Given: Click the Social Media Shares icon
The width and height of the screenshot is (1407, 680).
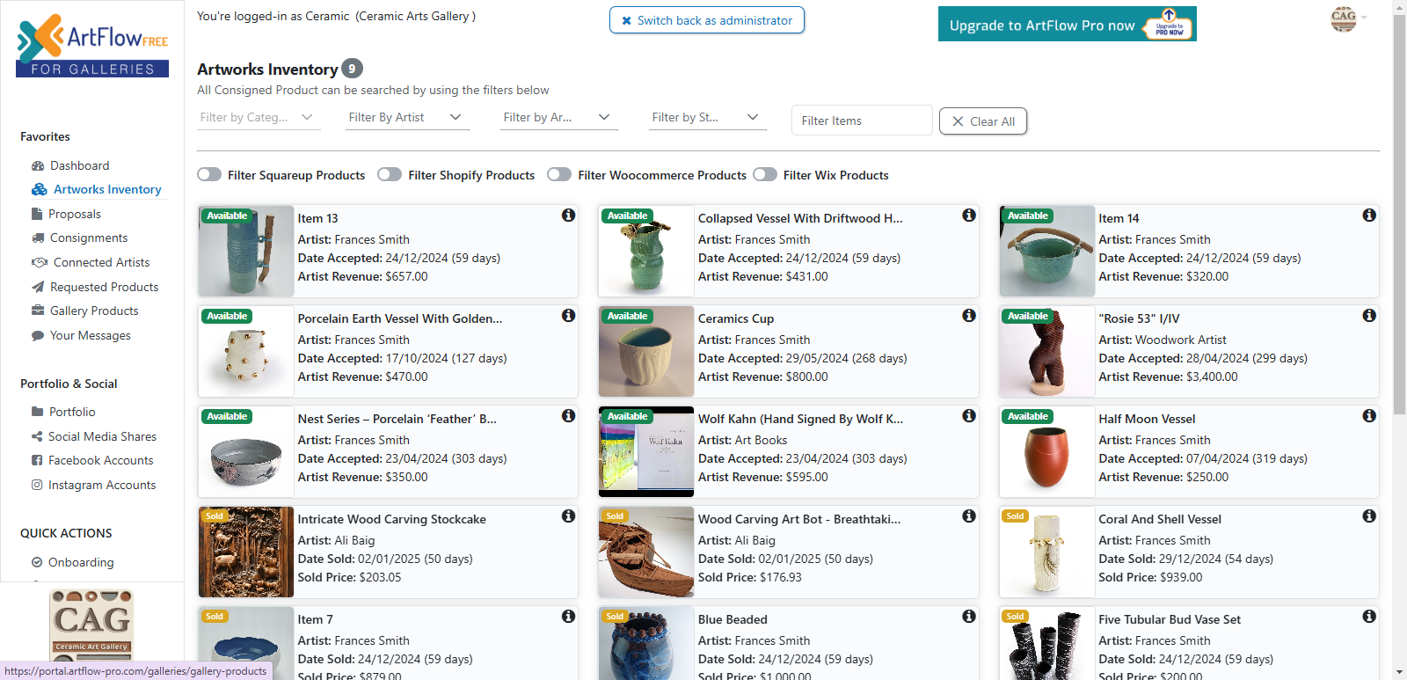Looking at the screenshot, I should tap(37, 436).
